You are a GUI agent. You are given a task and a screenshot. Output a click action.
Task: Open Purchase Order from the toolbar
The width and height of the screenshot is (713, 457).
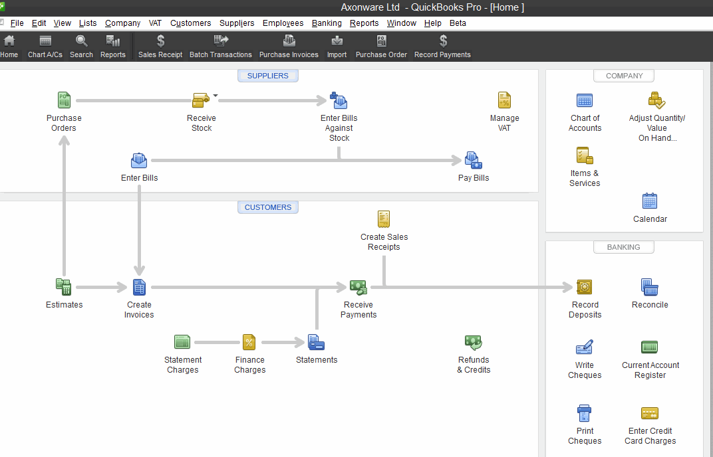click(x=381, y=46)
